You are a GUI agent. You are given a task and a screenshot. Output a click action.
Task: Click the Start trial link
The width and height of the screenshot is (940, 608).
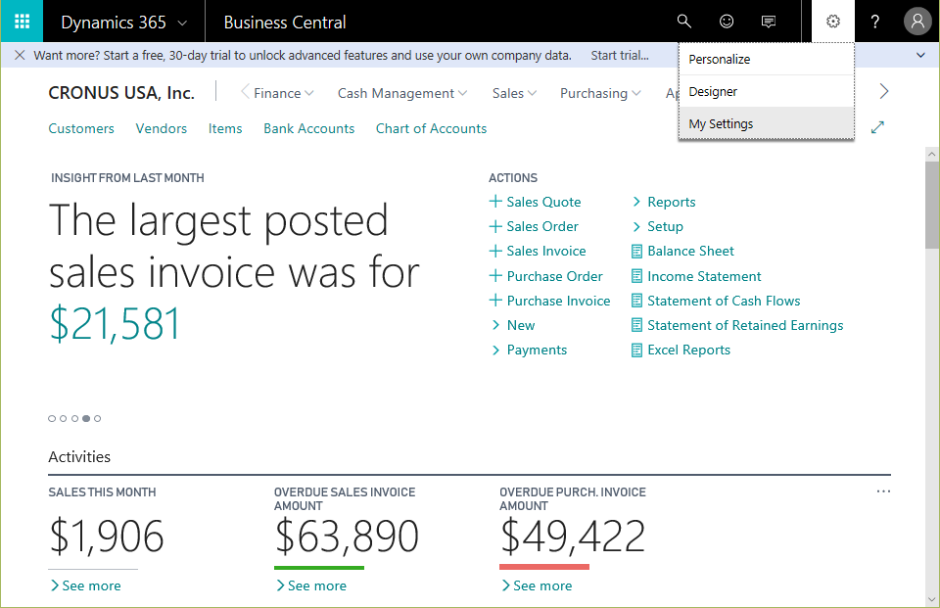(x=620, y=55)
